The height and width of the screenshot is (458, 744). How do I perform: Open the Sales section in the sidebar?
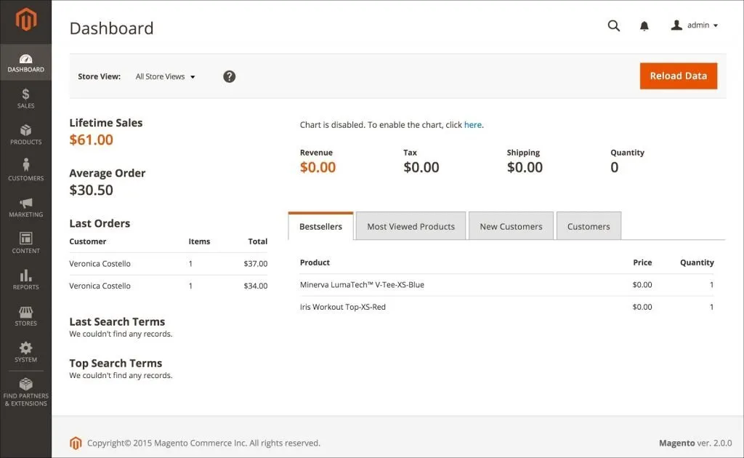tap(25, 99)
